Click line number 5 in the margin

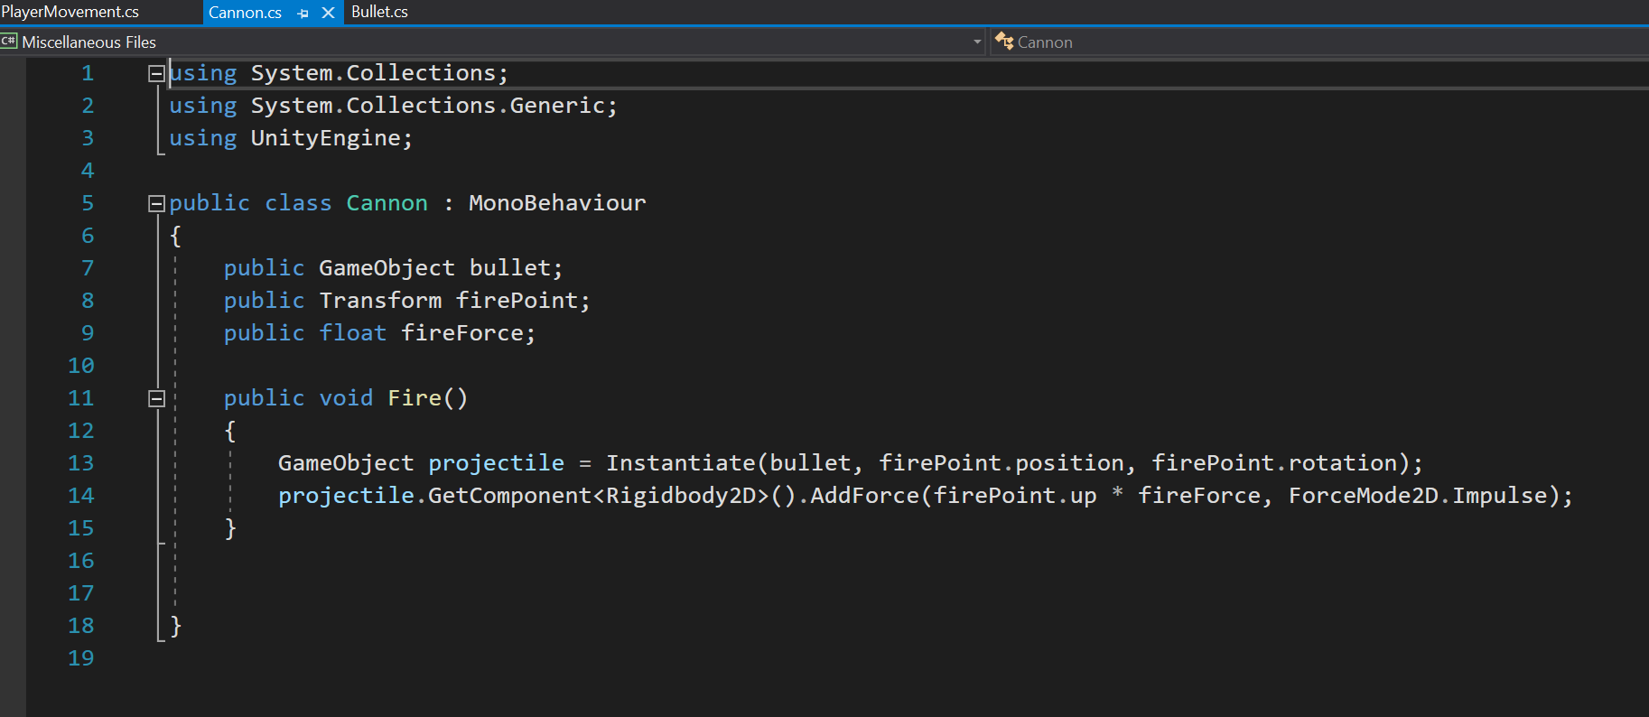[x=88, y=203]
